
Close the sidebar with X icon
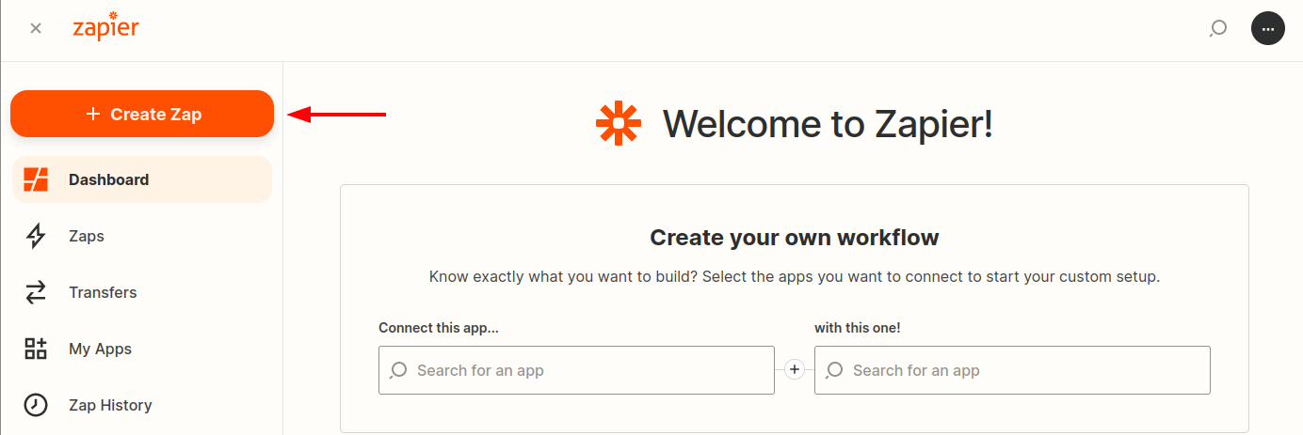36,28
